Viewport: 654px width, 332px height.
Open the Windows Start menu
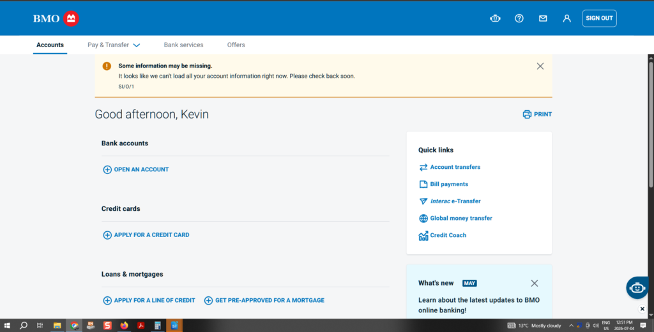[7, 326]
